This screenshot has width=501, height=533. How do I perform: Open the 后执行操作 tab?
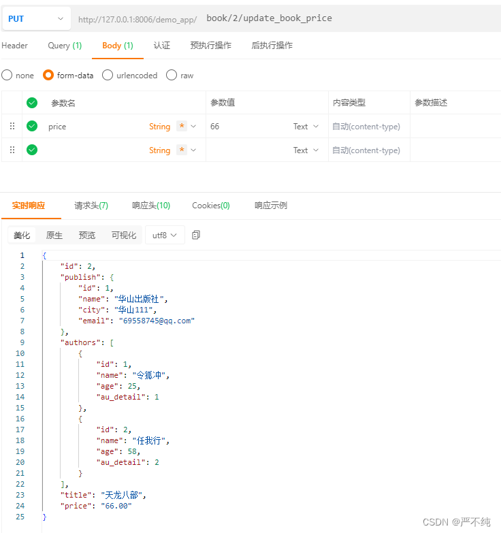pyautogui.click(x=272, y=46)
